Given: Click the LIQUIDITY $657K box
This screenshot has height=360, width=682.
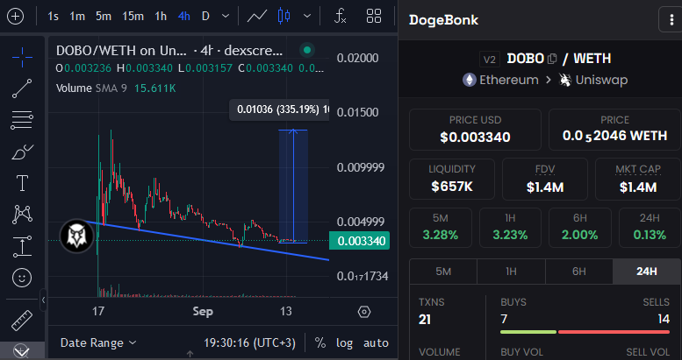Looking at the screenshot, I should point(452,179).
